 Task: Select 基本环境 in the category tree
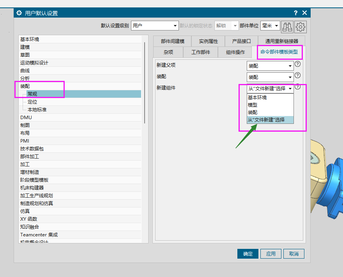[x=80, y=39]
